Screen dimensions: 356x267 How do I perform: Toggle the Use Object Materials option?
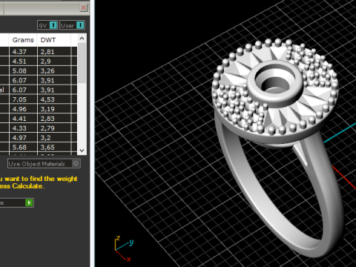coord(44,164)
